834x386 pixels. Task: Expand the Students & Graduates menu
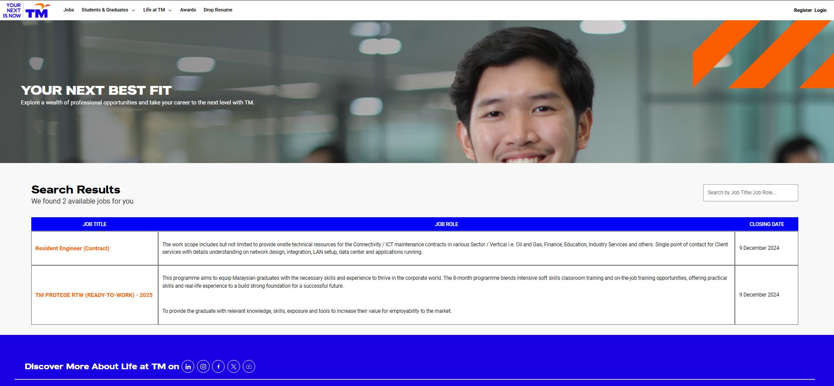pyautogui.click(x=108, y=10)
